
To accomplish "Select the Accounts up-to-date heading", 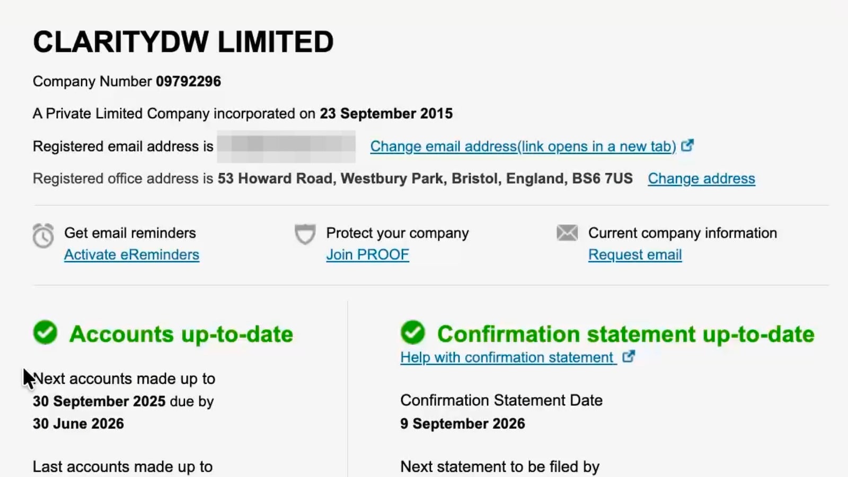I will [182, 334].
